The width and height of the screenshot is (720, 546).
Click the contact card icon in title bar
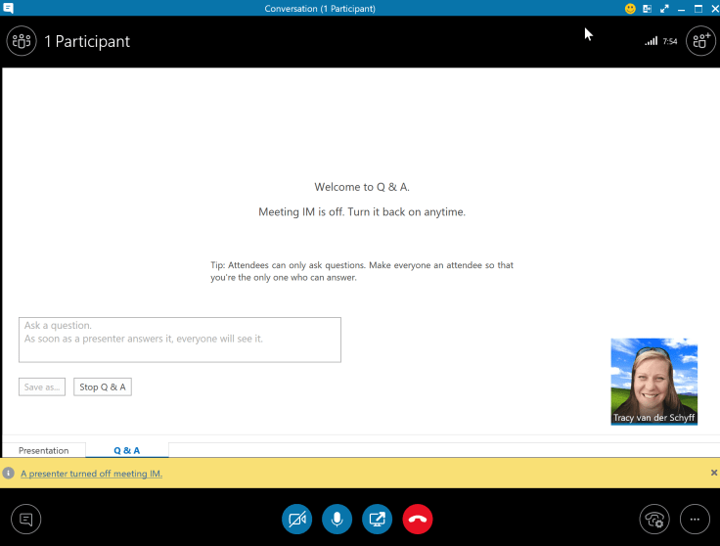tap(647, 9)
